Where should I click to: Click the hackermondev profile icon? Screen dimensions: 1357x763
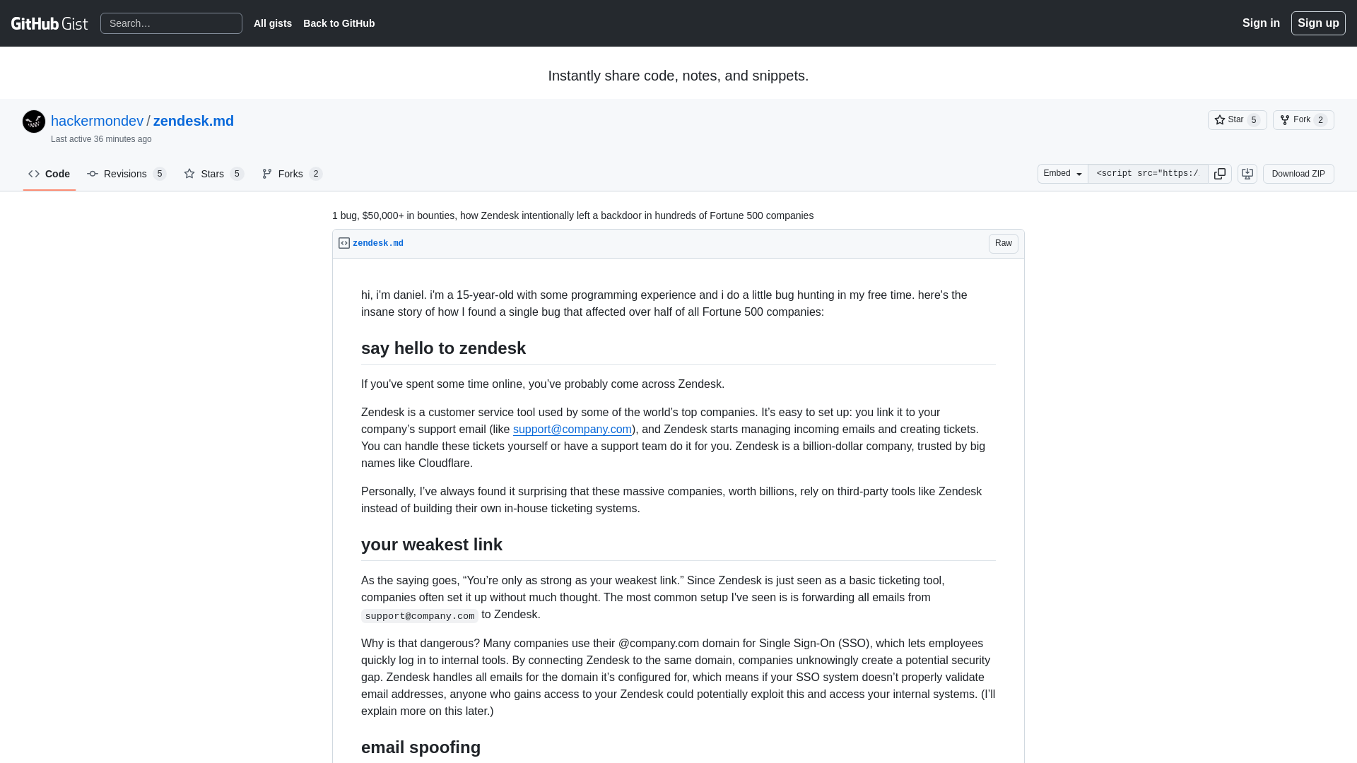pos(33,121)
